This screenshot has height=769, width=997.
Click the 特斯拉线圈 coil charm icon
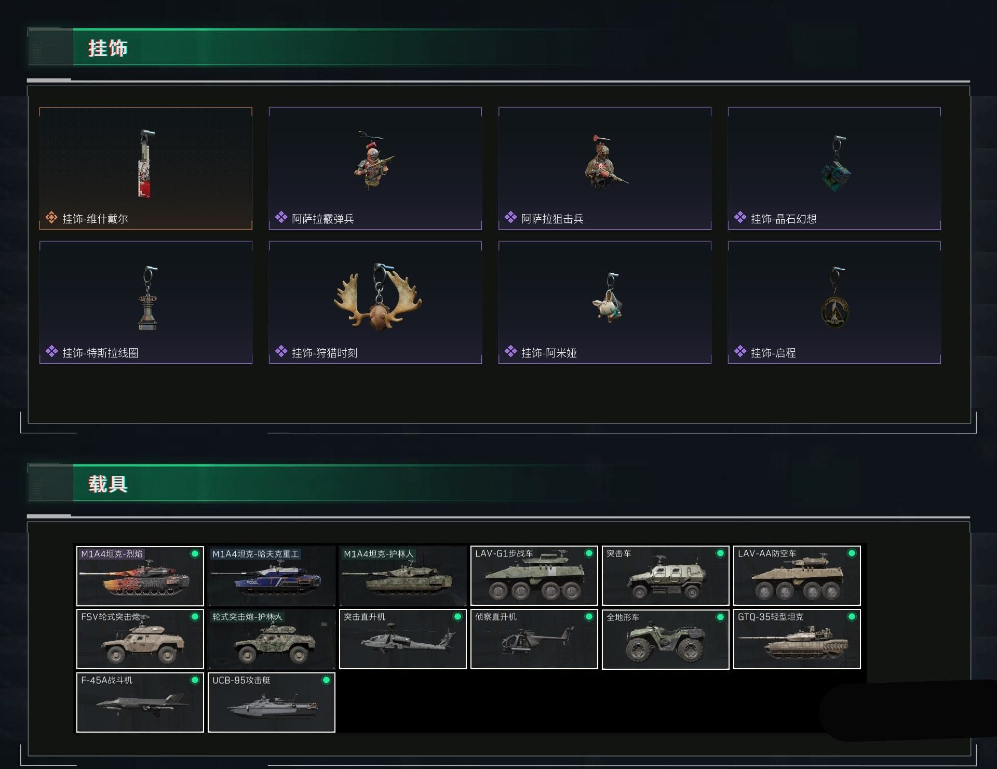pyautogui.click(x=148, y=298)
